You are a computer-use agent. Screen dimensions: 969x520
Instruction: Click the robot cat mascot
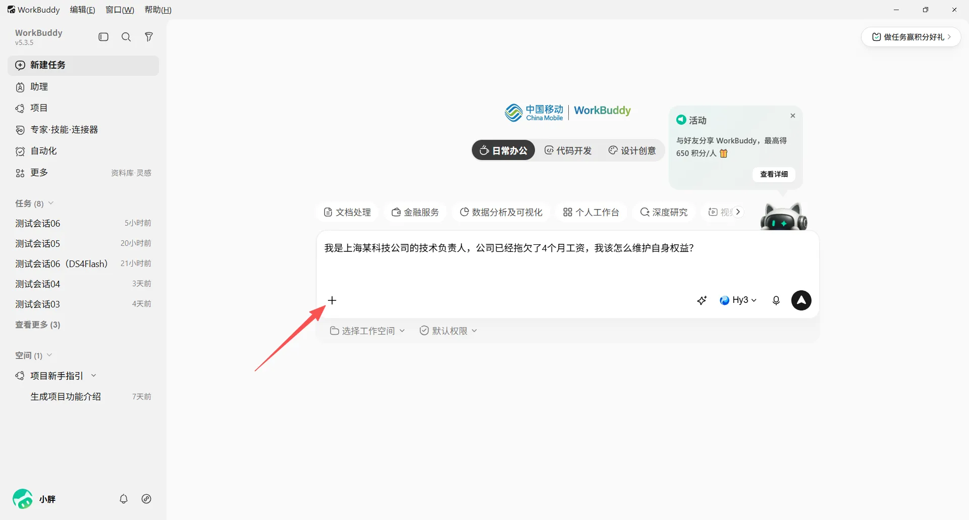[x=784, y=217]
